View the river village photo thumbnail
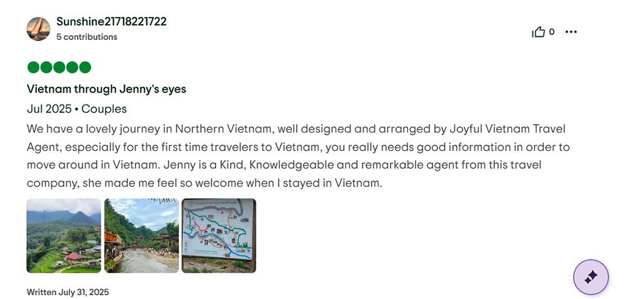 [x=141, y=235]
